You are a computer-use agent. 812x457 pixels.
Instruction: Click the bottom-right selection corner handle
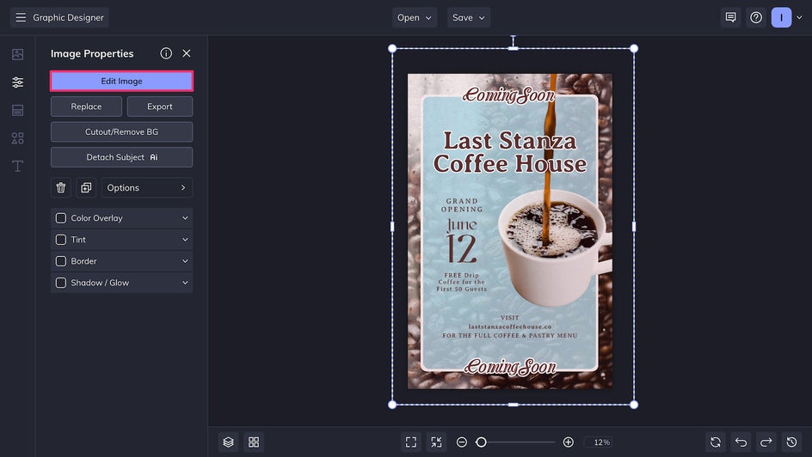click(x=634, y=405)
